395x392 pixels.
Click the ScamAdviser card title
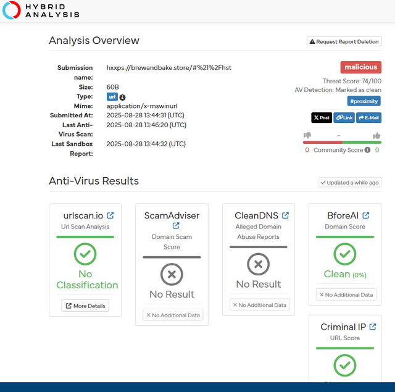coord(172,215)
